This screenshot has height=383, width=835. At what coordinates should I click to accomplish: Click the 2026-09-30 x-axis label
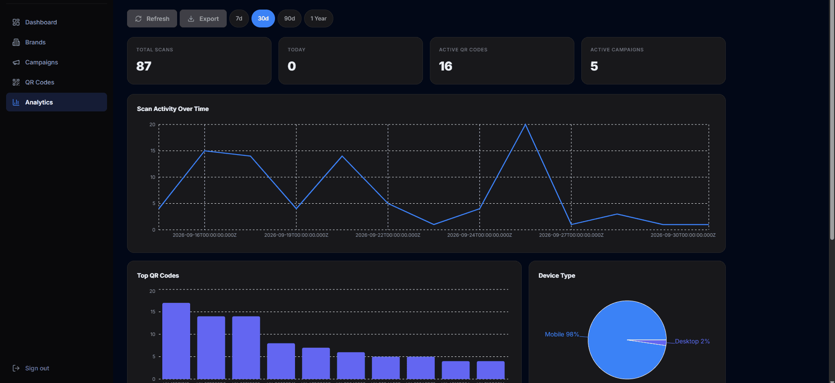click(683, 235)
